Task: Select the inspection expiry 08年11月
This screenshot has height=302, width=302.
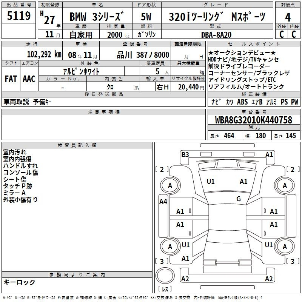Action: [x=83, y=55]
